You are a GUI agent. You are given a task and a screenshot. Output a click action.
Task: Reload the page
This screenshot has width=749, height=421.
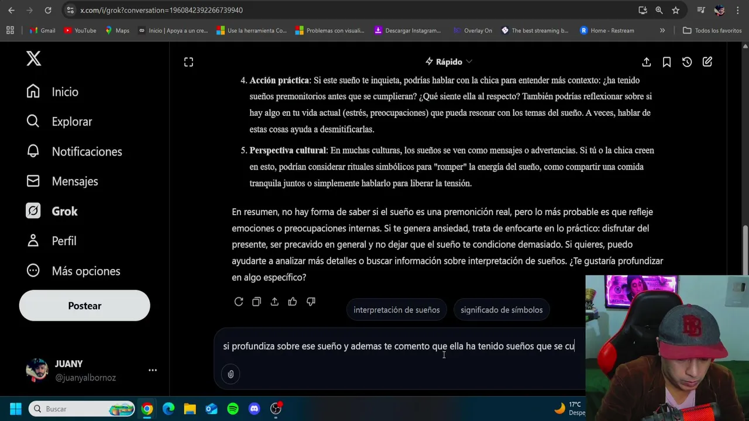pyautogui.click(x=48, y=10)
